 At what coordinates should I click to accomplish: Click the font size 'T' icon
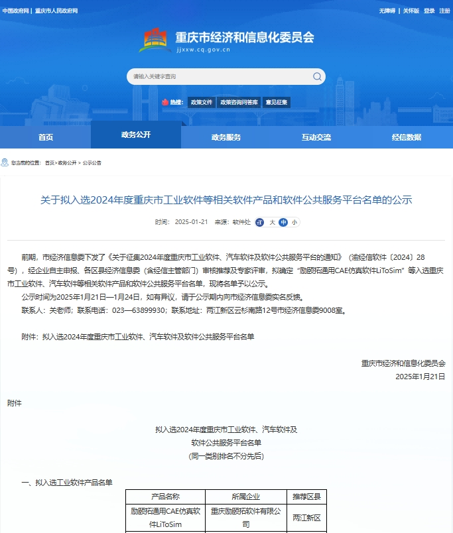pyautogui.click(x=259, y=222)
